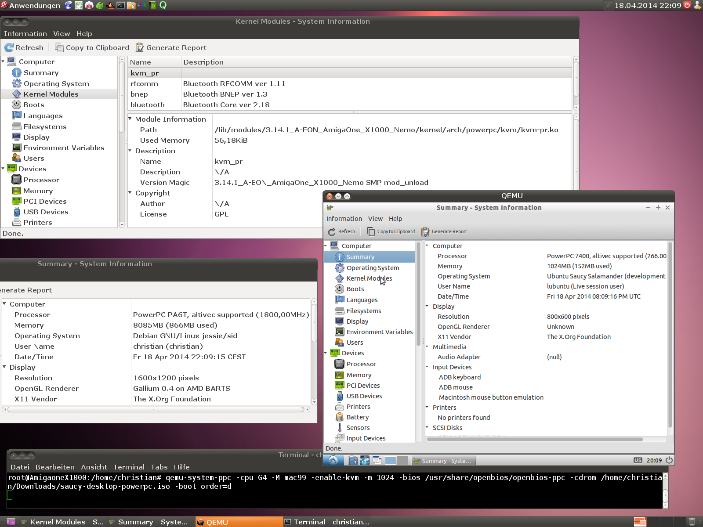Collapse the Copyright section in module details
This screenshot has height=527, width=703.
pyautogui.click(x=130, y=192)
